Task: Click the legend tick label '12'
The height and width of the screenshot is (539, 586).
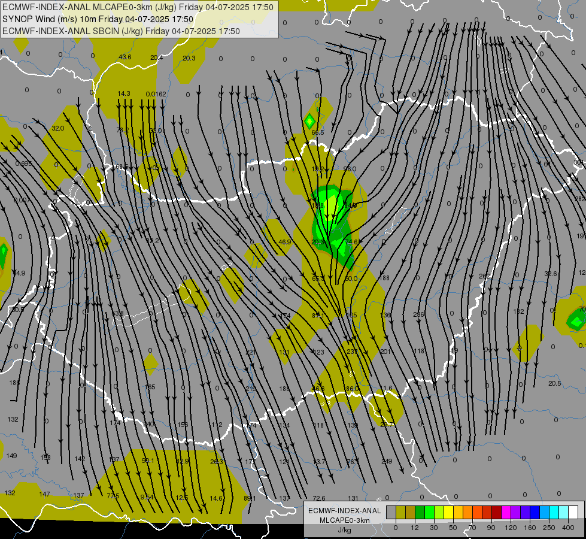Action: pyautogui.click(x=415, y=528)
